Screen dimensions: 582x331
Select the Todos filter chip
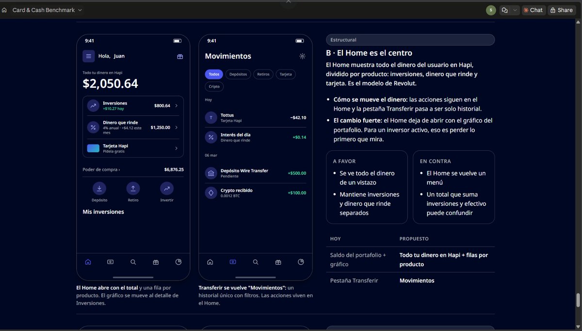214,74
